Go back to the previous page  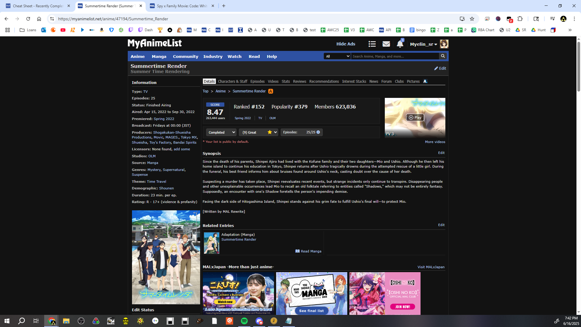pyautogui.click(x=6, y=19)
